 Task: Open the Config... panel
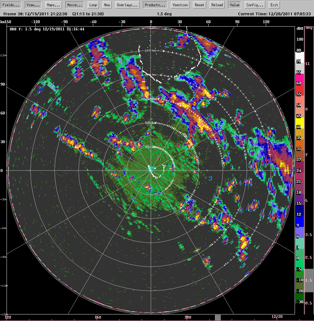(x=255, y=5)
